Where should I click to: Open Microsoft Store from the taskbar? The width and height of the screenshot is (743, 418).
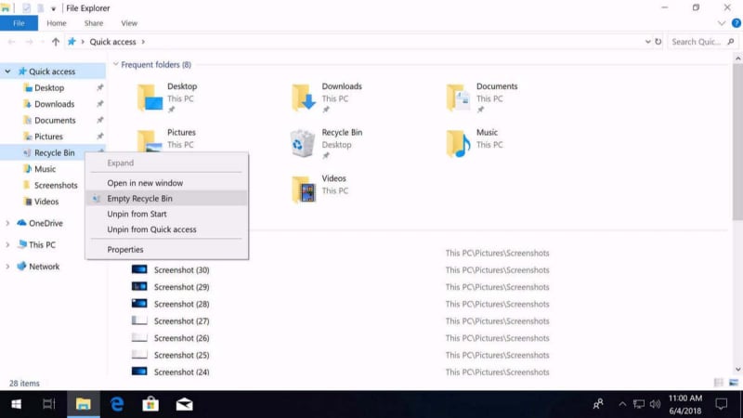click(150, 404)
